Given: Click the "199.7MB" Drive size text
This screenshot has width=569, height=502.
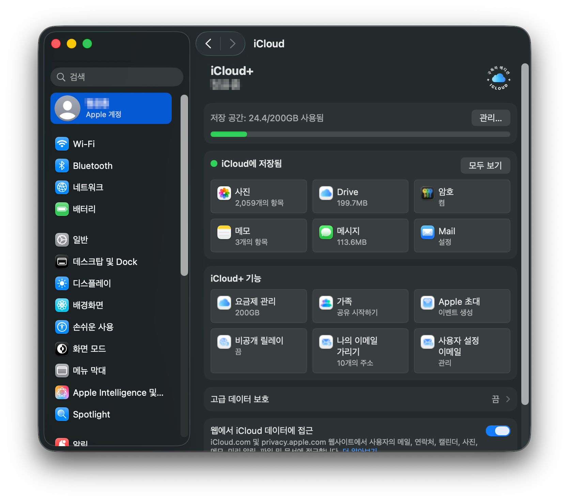Looking at the screenshot, I should tap(352, 203).
